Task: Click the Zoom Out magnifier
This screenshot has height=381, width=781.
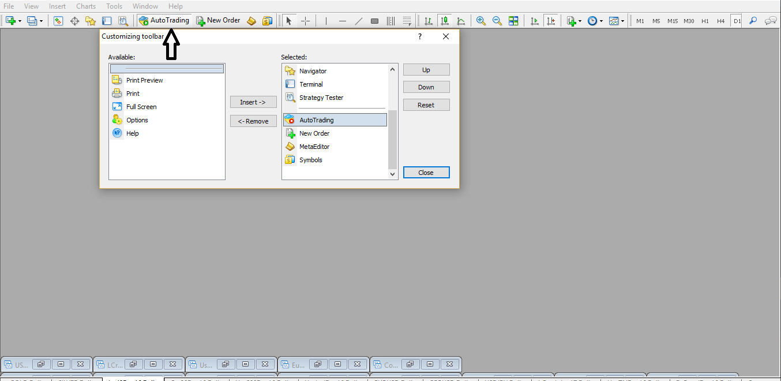Action: pos(497,21)
